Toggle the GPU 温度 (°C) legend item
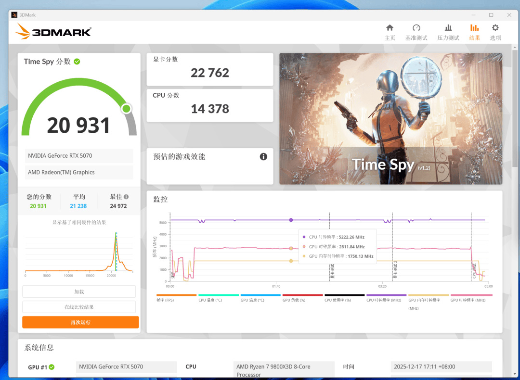This screenshot has width=520, height=380. [260, 298]
